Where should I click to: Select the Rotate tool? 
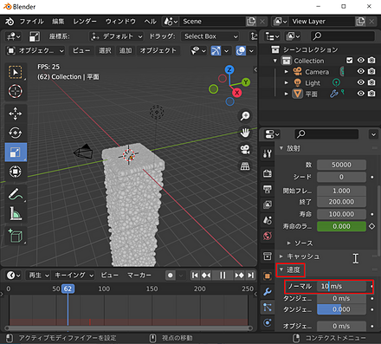tap(16, 133)
